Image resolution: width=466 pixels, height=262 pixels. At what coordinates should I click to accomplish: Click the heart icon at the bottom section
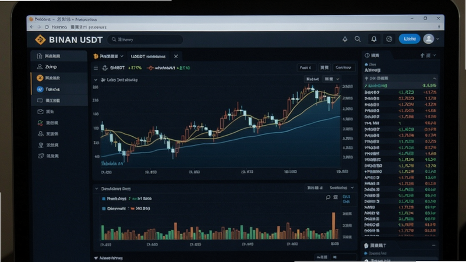click(x=96, y=258)
